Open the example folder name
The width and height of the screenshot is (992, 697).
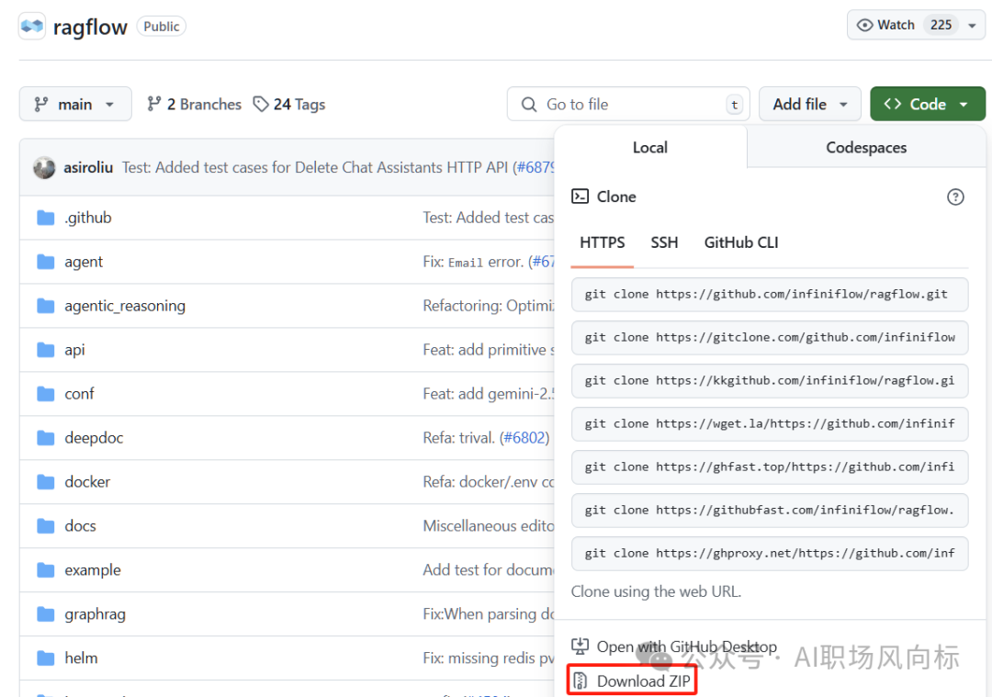tap(93, 570)
